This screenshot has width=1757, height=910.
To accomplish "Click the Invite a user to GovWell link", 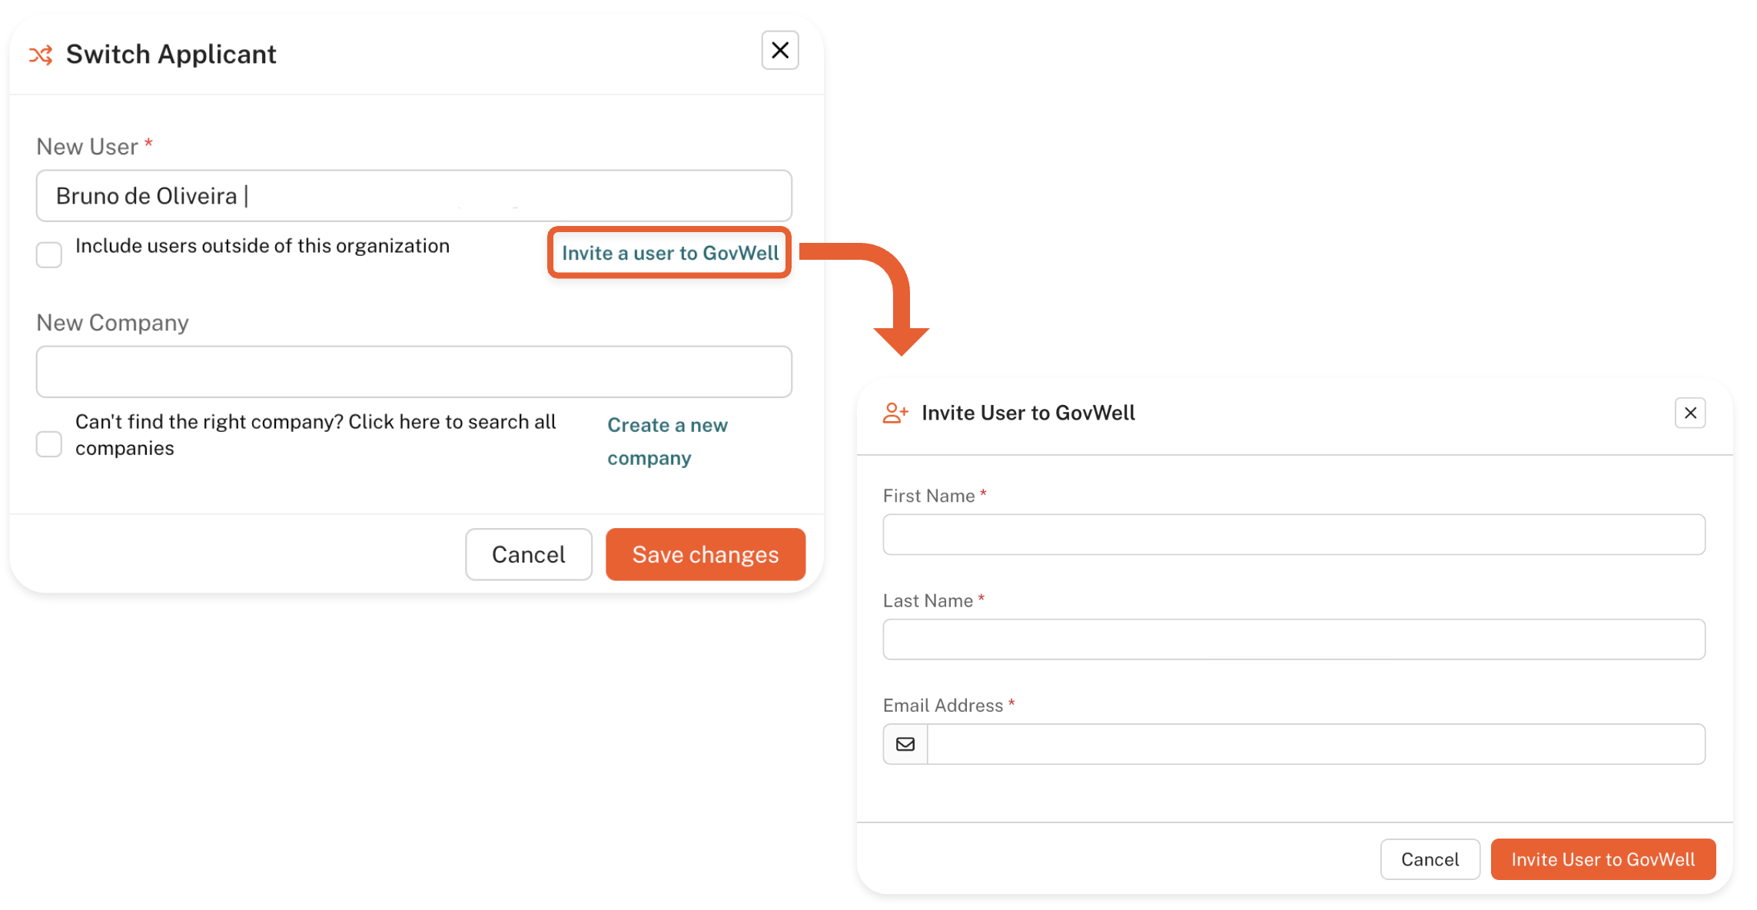I will [x=669, y=253].
